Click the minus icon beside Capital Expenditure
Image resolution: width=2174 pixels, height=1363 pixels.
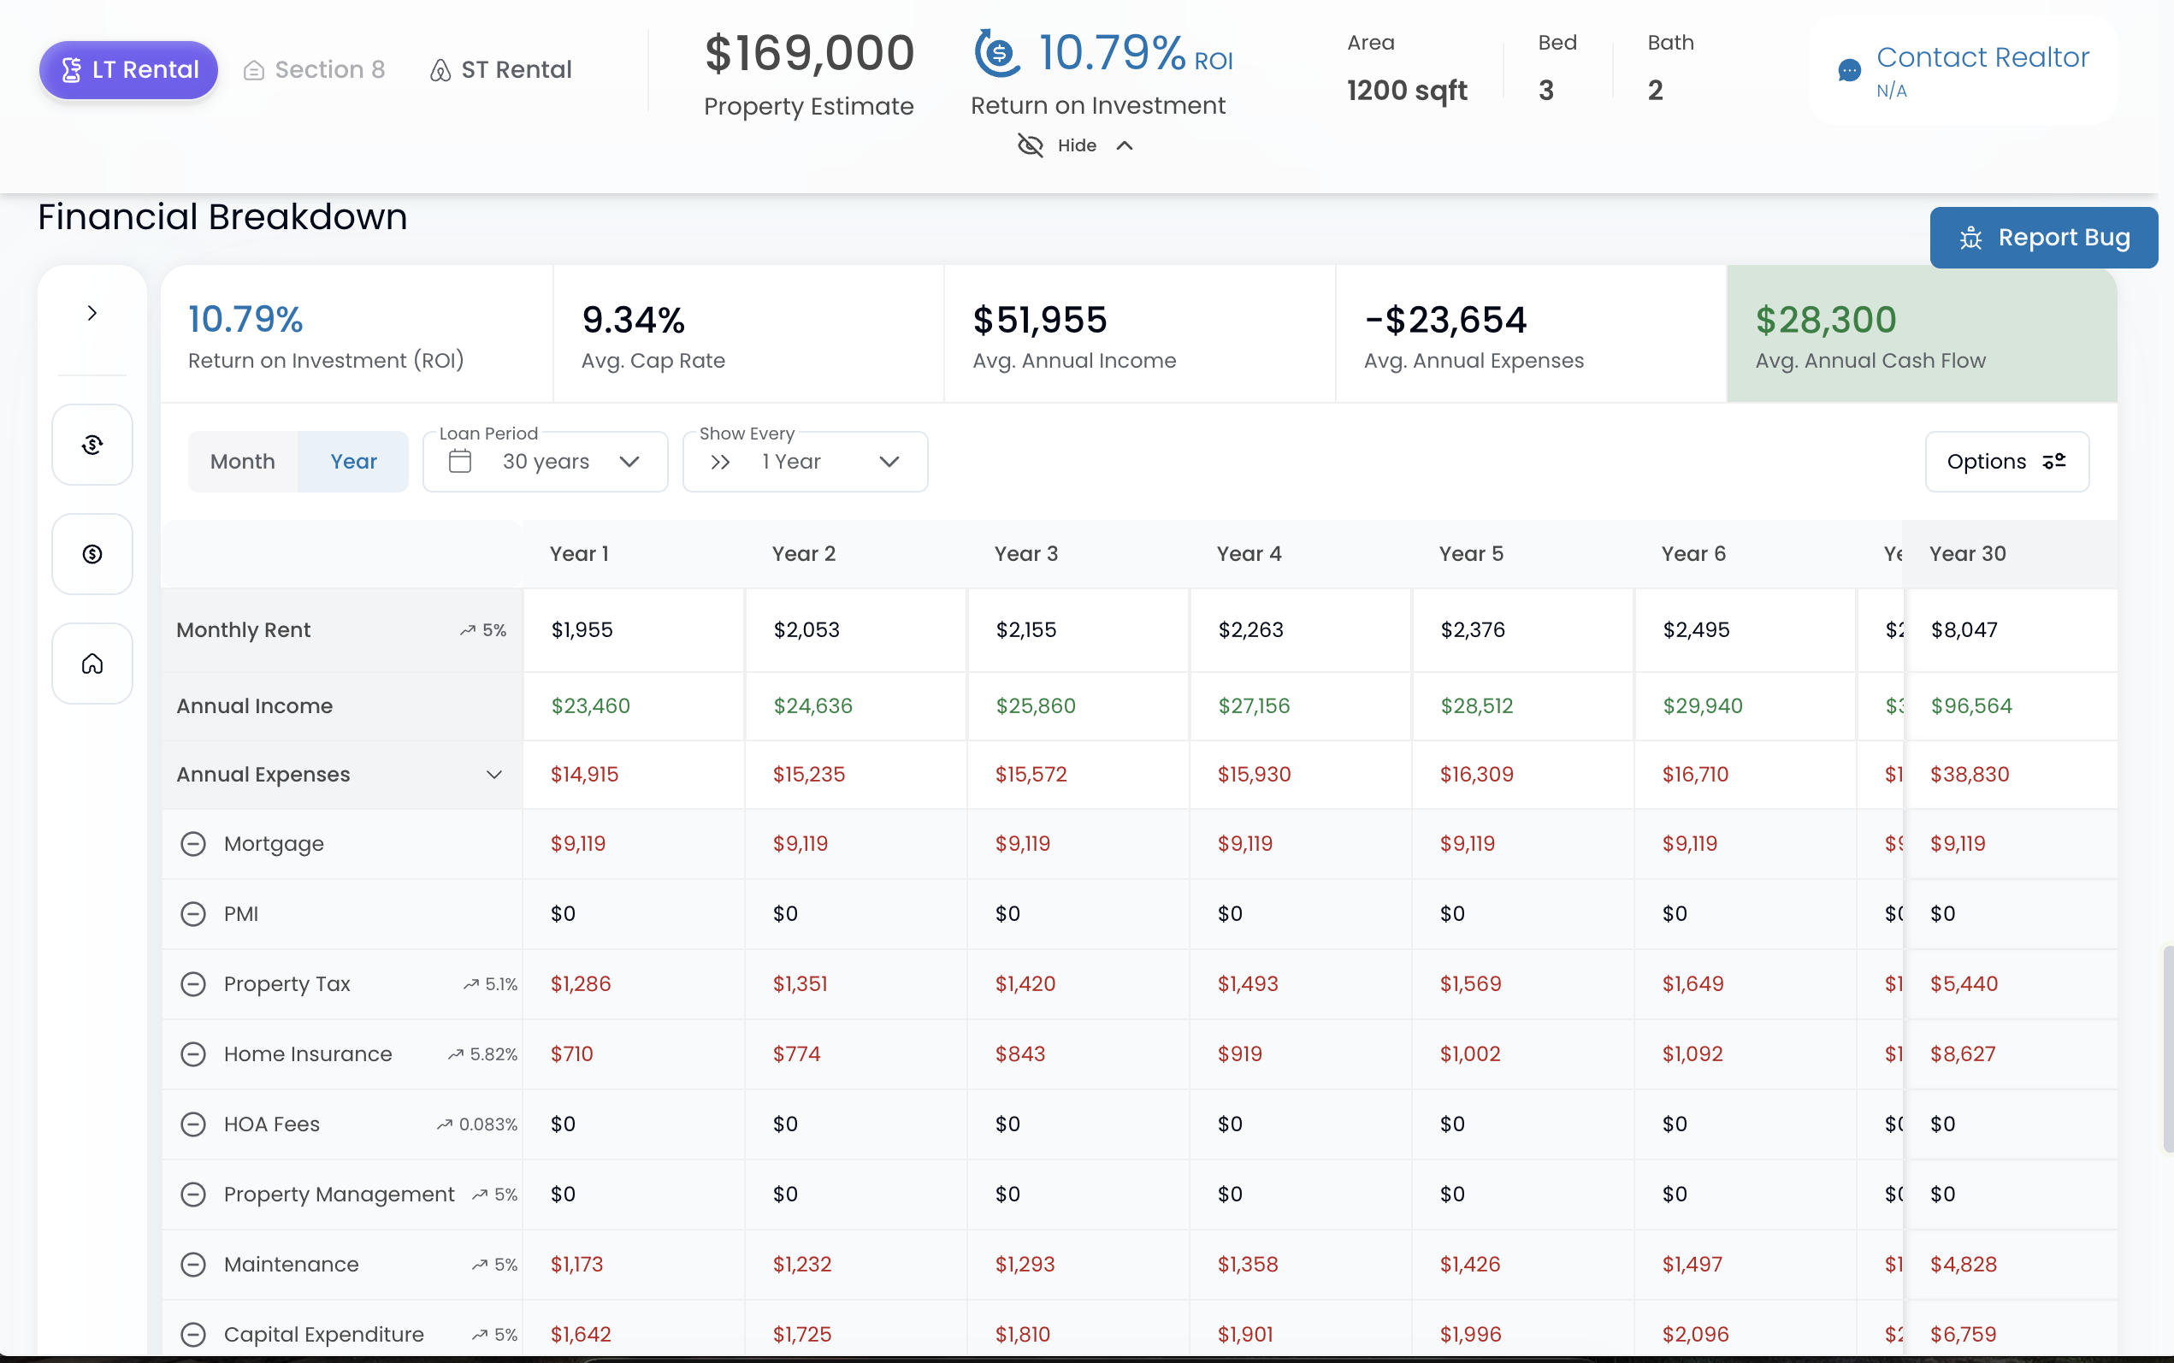click(193, 1334)
